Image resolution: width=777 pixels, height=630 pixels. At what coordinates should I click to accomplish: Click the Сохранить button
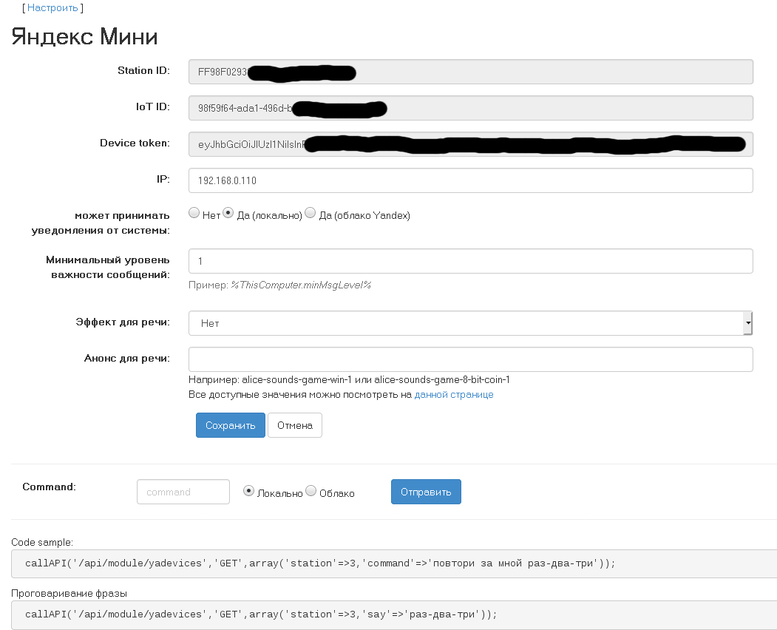[x=231, y=425]
